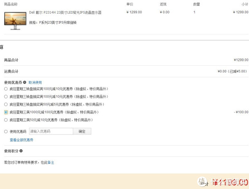Click the 小计 column header

click(x=245, y=4)
